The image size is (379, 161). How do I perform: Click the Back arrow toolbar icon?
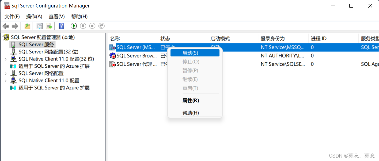pyautogui.click(x=6, y=26)
